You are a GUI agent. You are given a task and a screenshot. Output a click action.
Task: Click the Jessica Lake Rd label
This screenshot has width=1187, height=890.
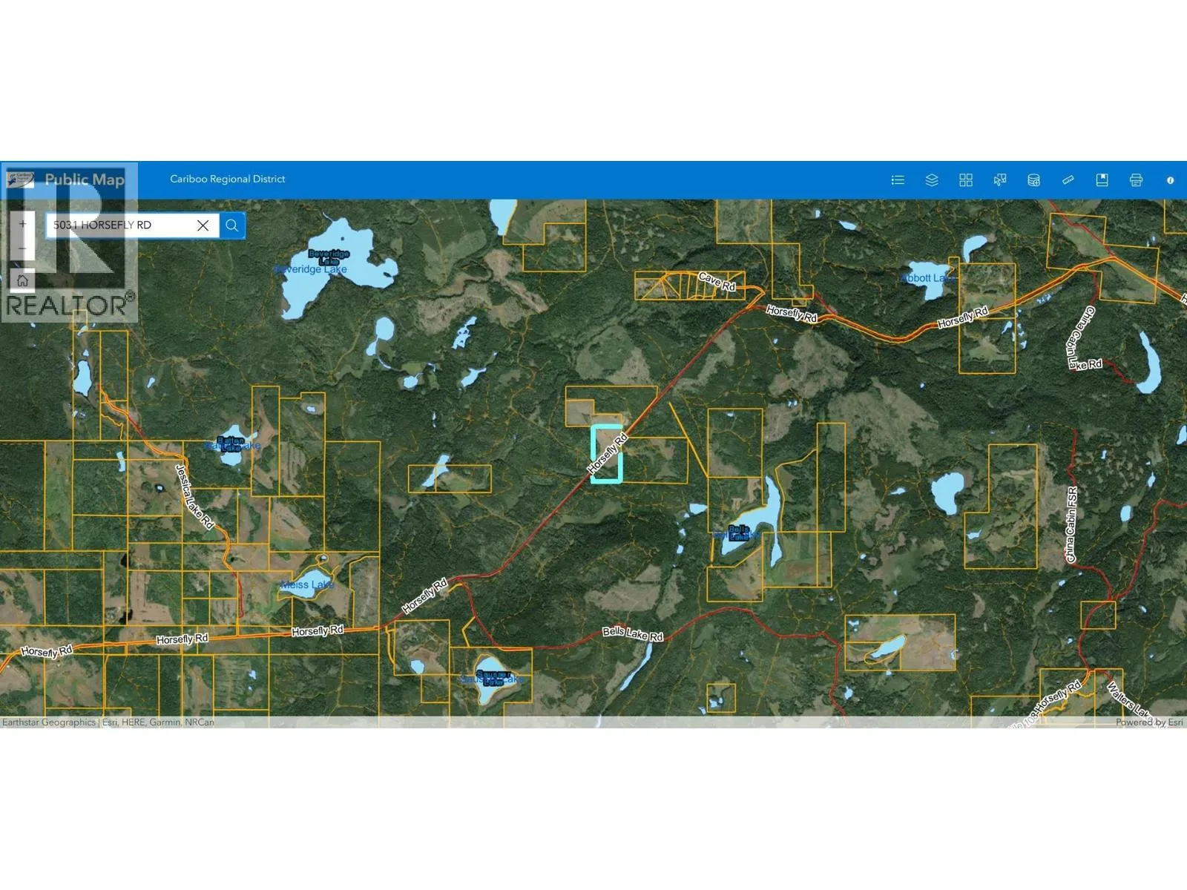194,496
